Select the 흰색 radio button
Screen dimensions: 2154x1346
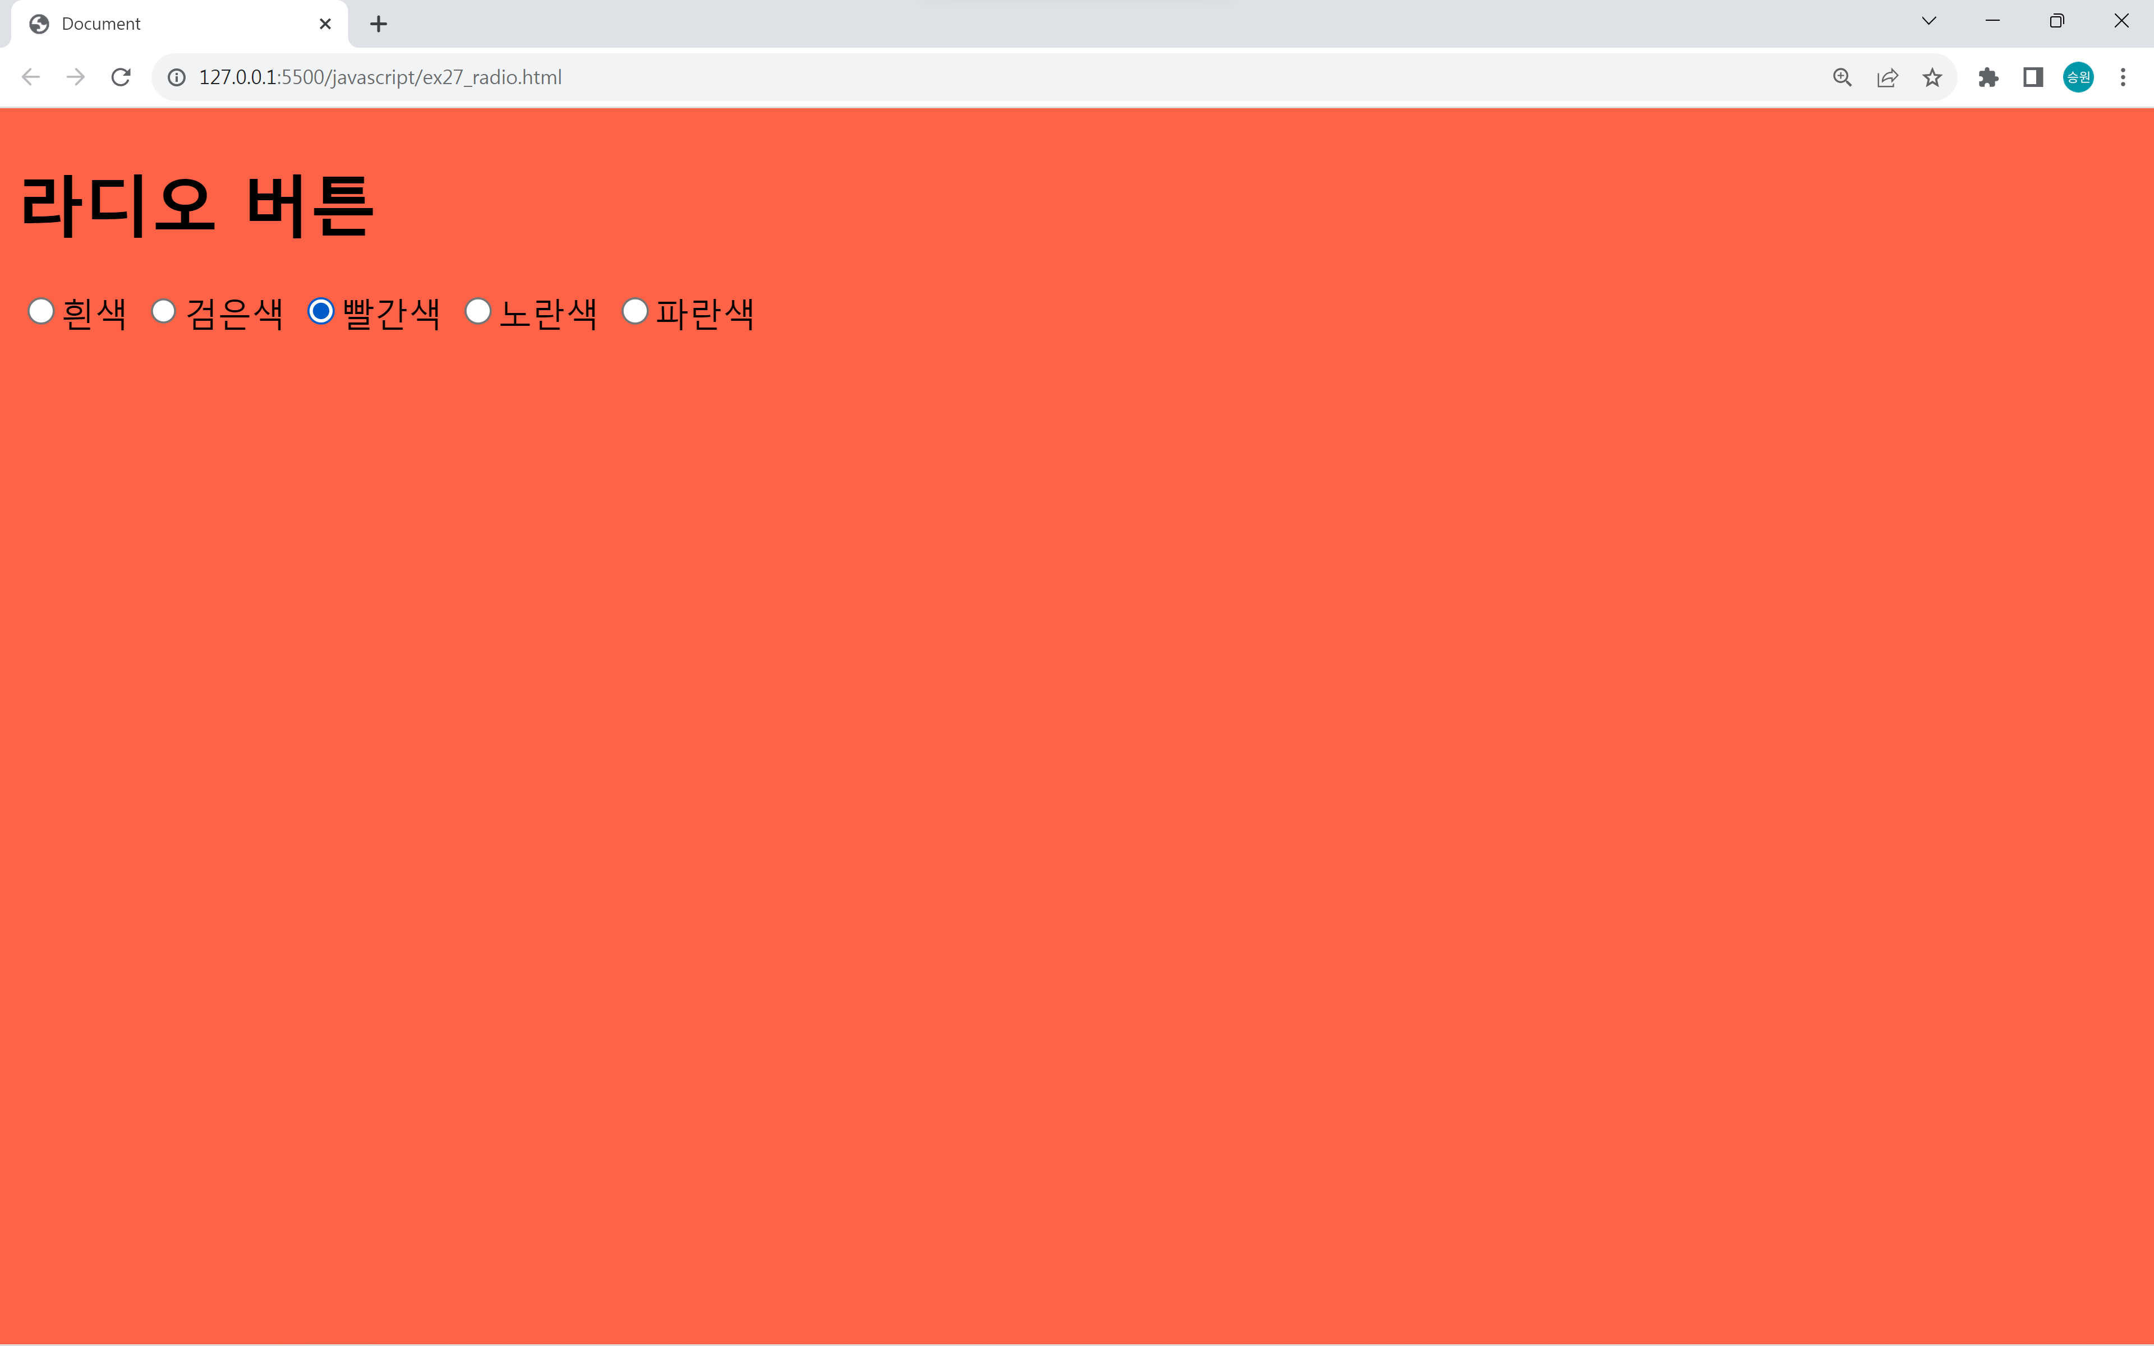[x=41, y=312]
